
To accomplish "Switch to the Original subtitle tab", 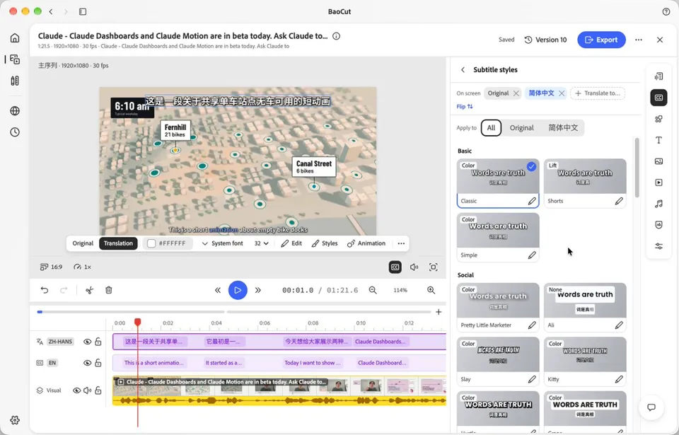I will [83, 243].
